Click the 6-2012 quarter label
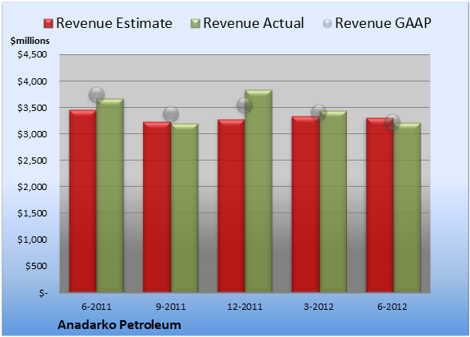470x337 pixels. [392, 307]
